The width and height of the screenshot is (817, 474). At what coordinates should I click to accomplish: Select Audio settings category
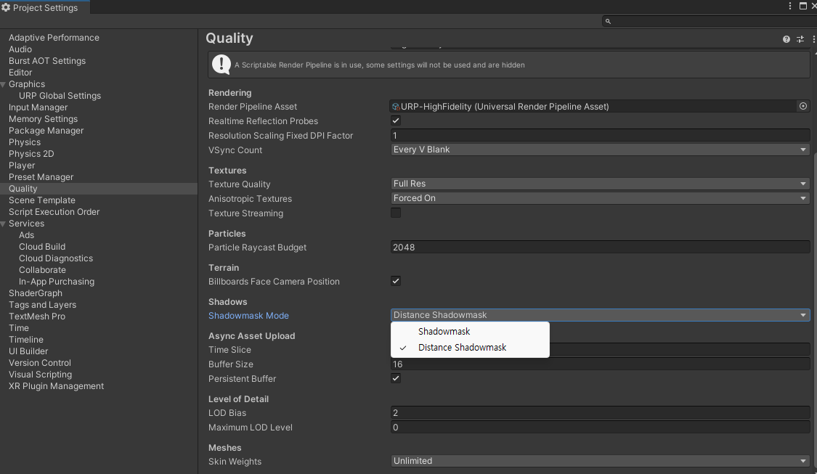[20, 49]
